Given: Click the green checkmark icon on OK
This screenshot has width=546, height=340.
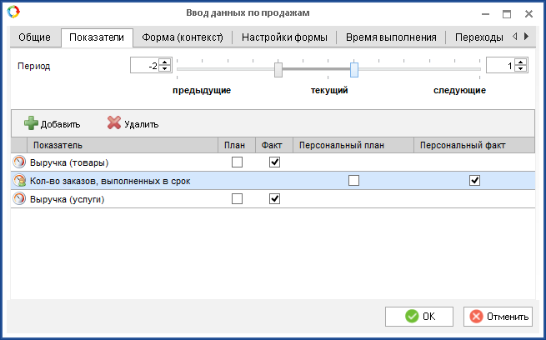Looking at the screenshot, I should [411, 316].
